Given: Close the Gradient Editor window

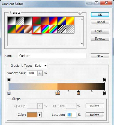Looking at the screenshot, I should click(x=106, y=3).
